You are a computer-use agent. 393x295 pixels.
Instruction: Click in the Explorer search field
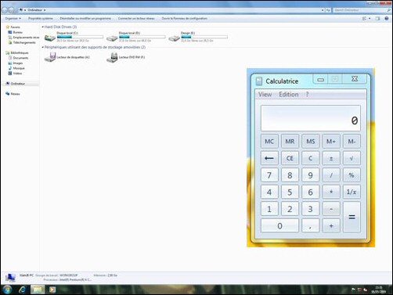pyautogui.click(x=360, y=10)
